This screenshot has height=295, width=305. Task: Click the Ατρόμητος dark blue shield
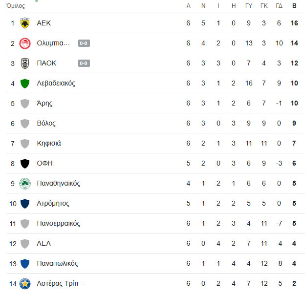point(25,203)
